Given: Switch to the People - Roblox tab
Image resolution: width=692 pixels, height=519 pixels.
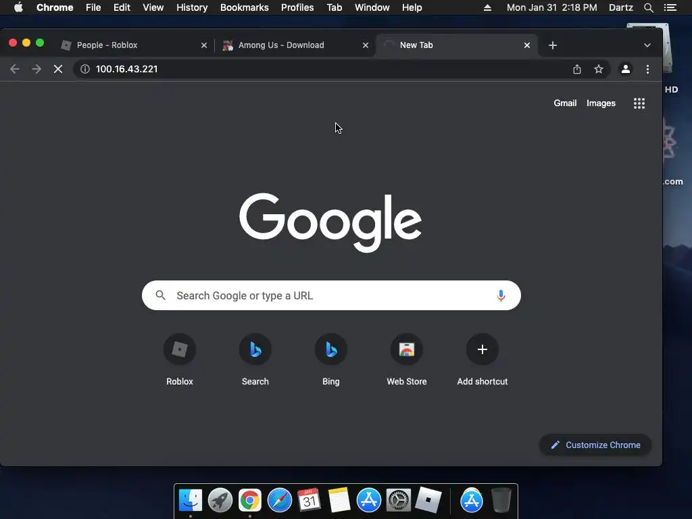Looking at the screenshot, I should click(132, 45).
